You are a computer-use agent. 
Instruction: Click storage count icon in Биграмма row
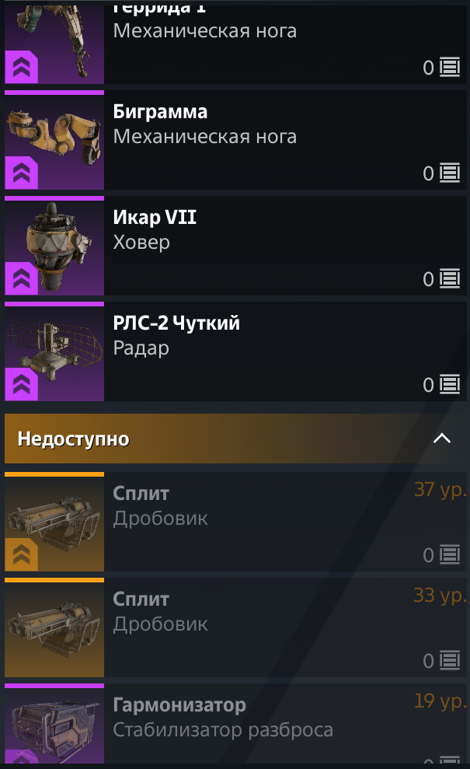point(450,173)
